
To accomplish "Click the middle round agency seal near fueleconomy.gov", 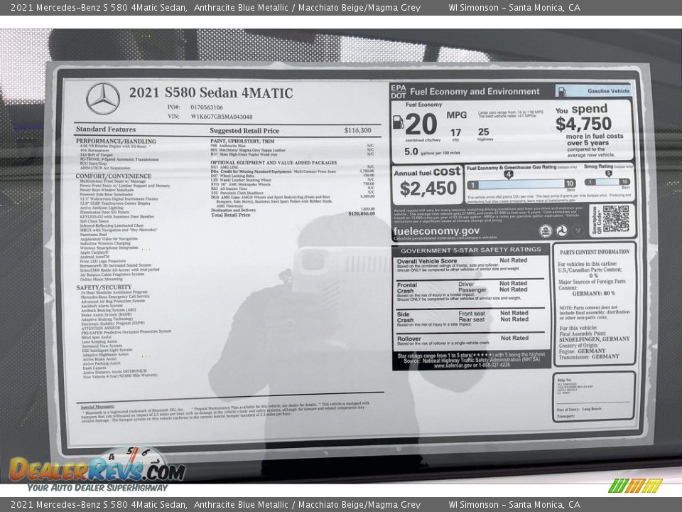I will [561, 230].
